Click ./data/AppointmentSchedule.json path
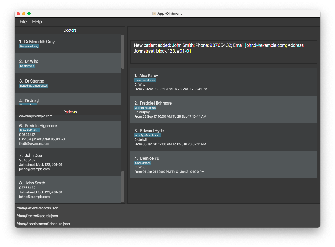 tap(43, 224)
